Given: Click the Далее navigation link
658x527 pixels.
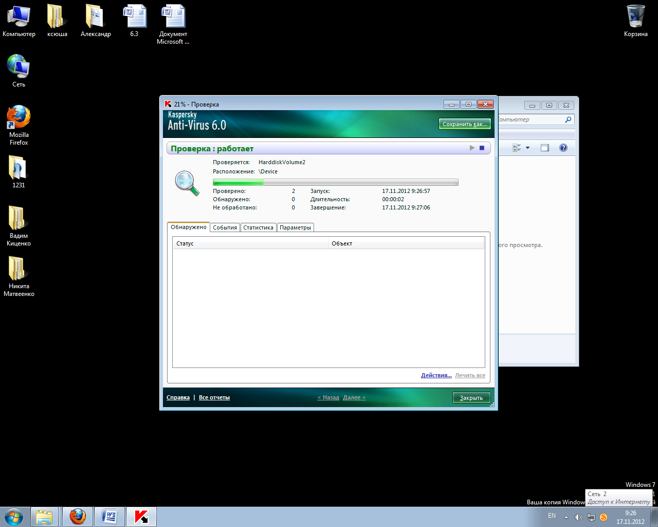Looking at the screenshot, I should click(x=354, y=397).
